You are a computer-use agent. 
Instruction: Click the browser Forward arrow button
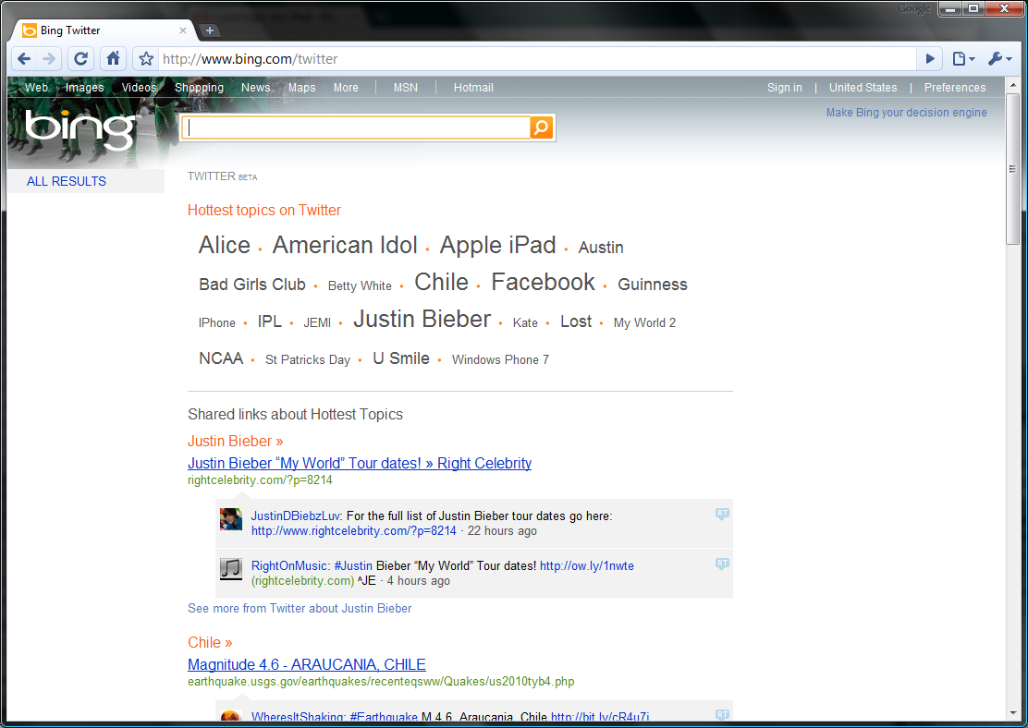(x=49, y=59)
